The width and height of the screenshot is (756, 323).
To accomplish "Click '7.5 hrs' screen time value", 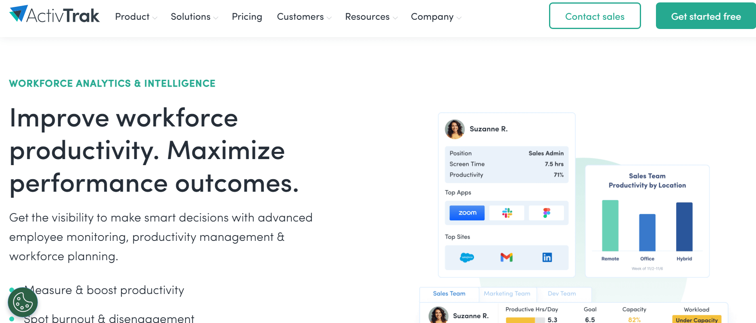I will (x=554, y=164).
